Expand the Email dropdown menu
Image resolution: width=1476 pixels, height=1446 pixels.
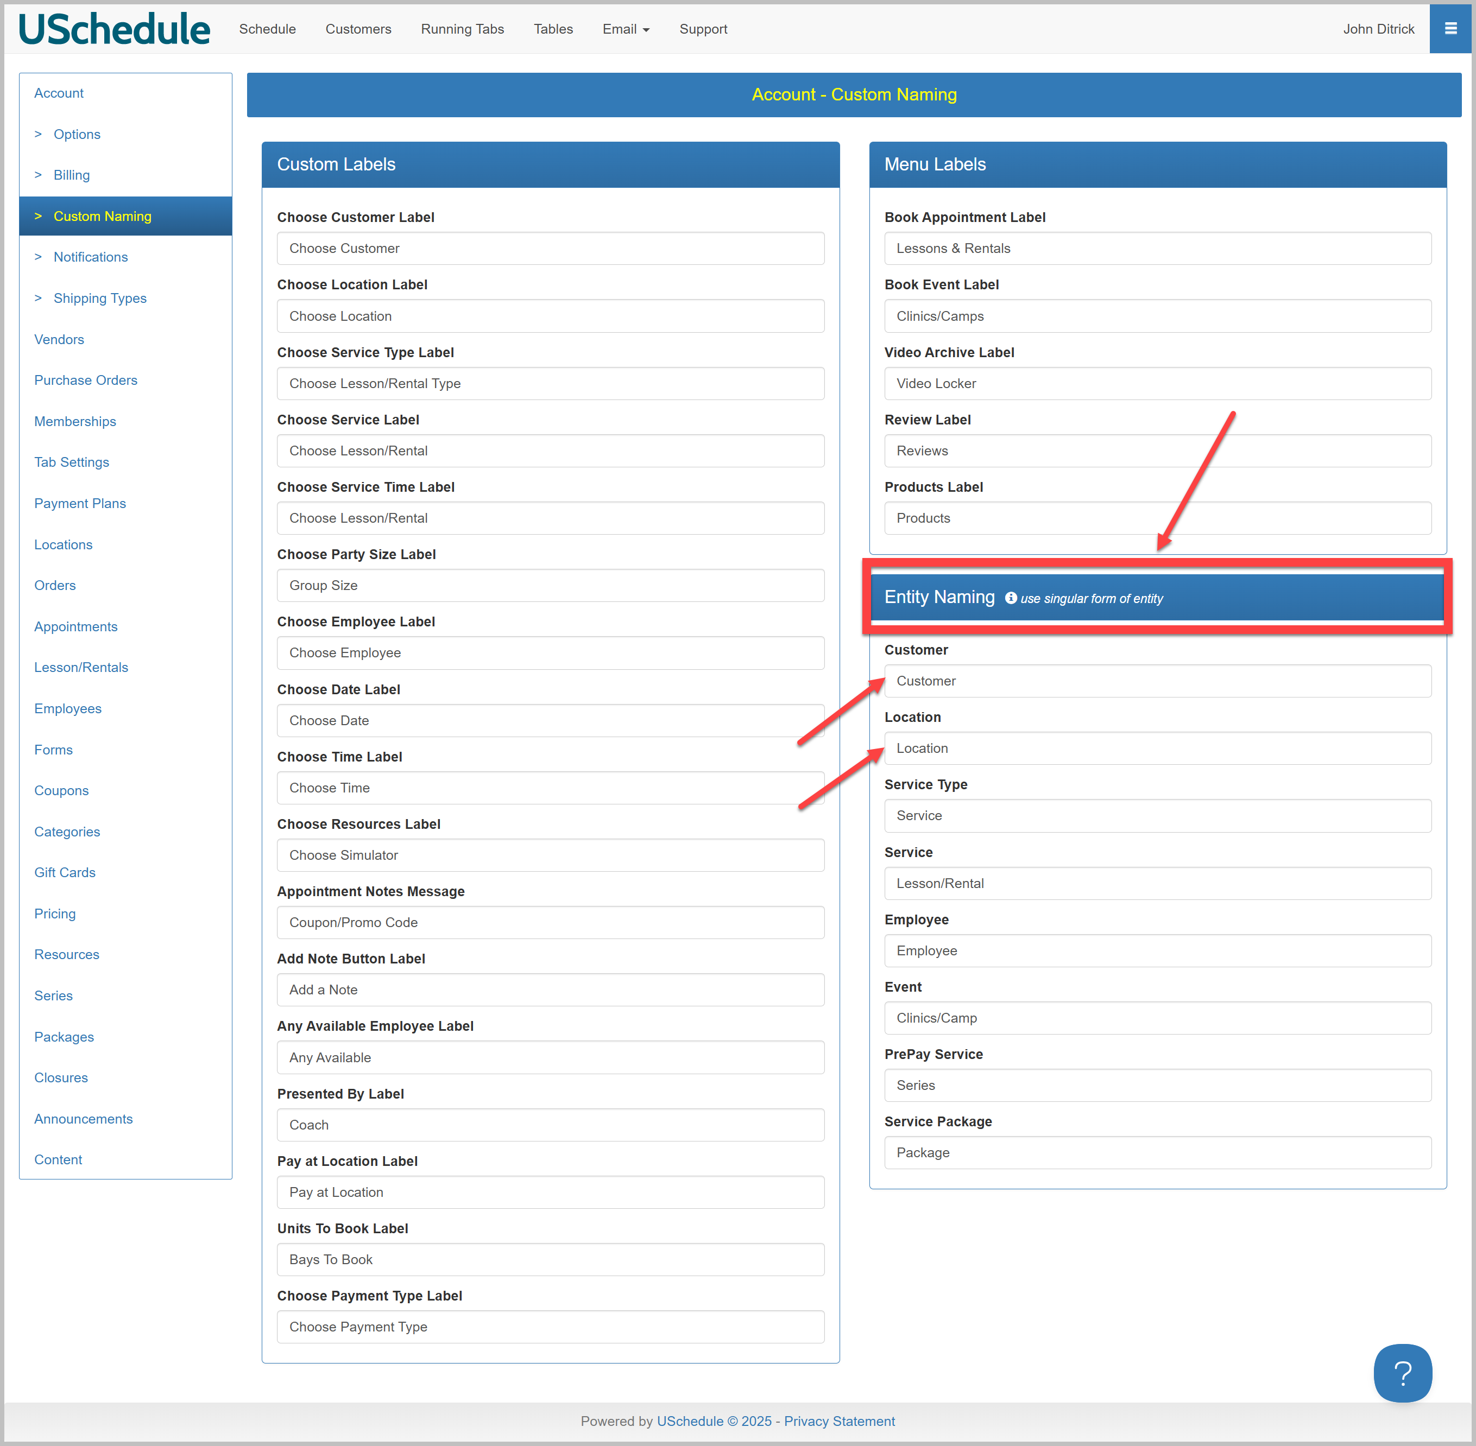(626, 29)
